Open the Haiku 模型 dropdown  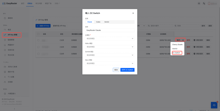coord(110,47)
